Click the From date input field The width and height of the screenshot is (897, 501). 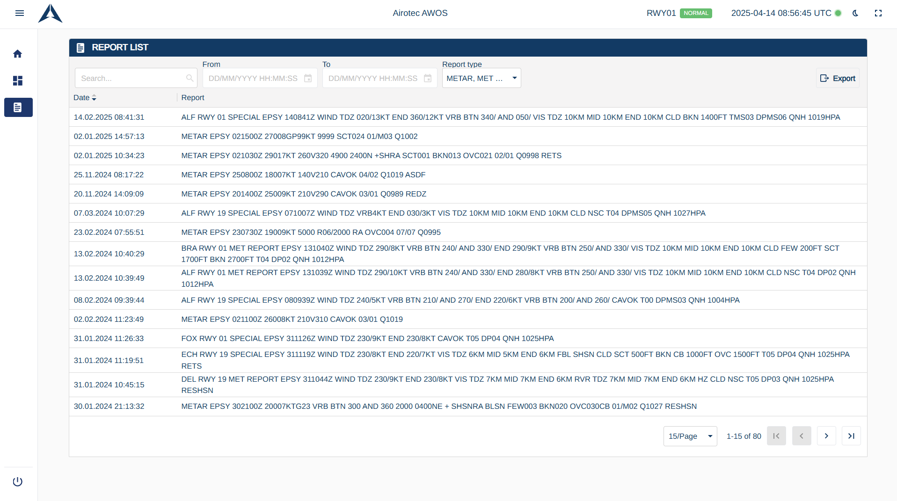pos(253,78)
